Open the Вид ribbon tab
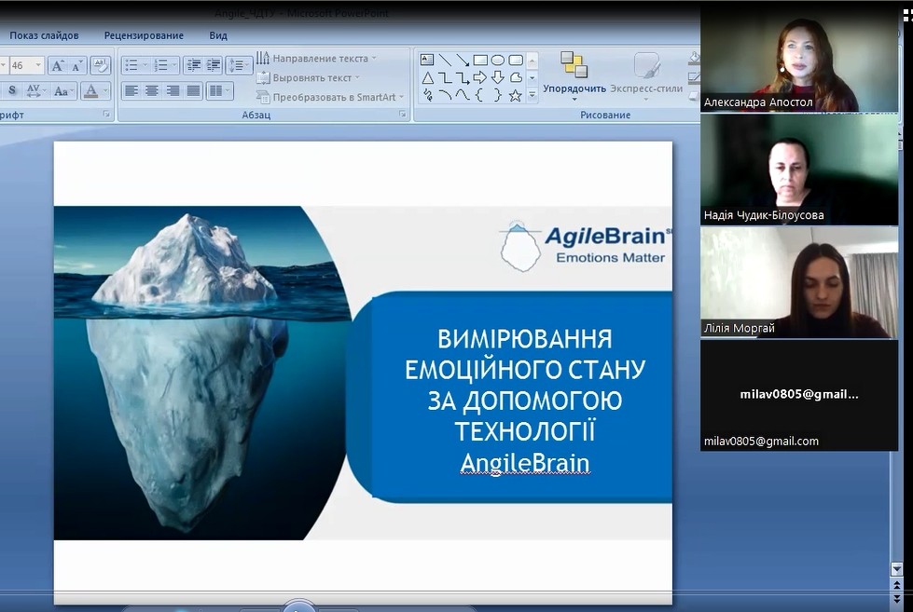Viewport: 913px width, 612px height. (218, 35)
